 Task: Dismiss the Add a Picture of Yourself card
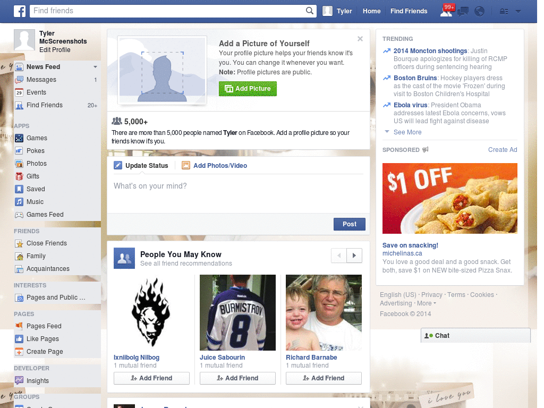[x=360, y=39]
